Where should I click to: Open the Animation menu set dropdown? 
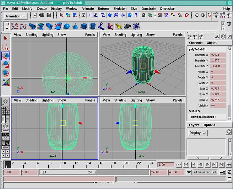16,16
